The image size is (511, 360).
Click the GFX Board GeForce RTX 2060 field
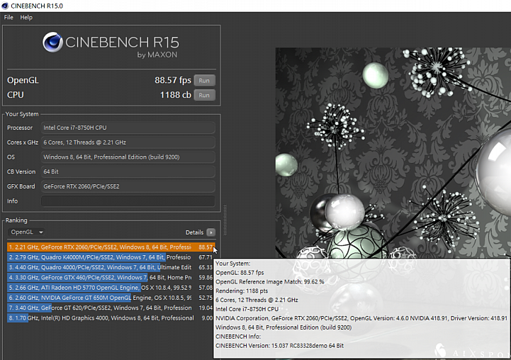[128, 186]
